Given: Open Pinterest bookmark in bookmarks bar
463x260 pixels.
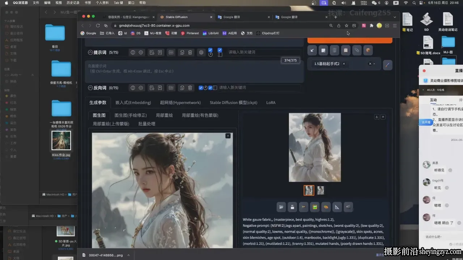Looking at the screenshot, I should click(x=190, y=33).
